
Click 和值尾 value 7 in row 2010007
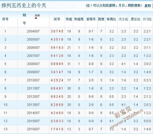(79, 80)
